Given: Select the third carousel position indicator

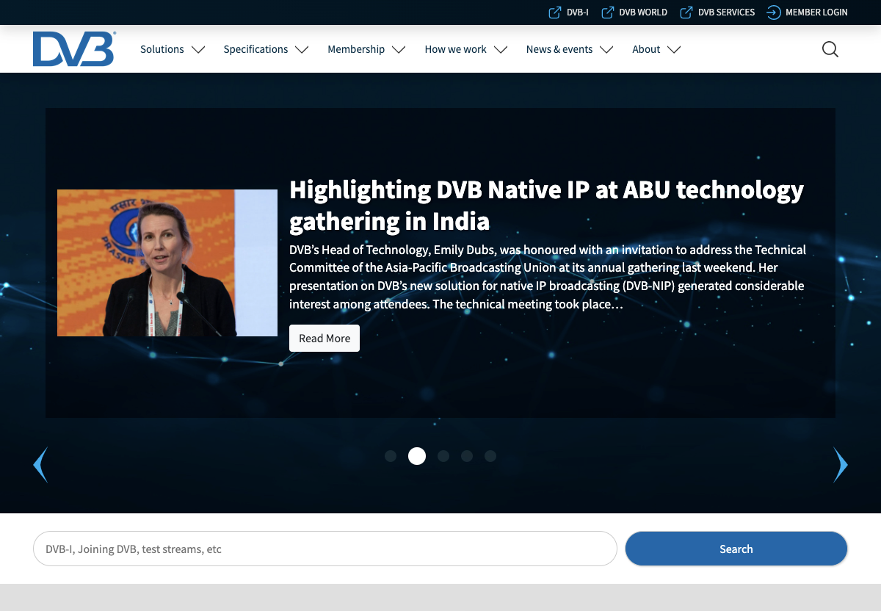Looking at the screenshot, I should pyautogui.click(x=443, y=456).
